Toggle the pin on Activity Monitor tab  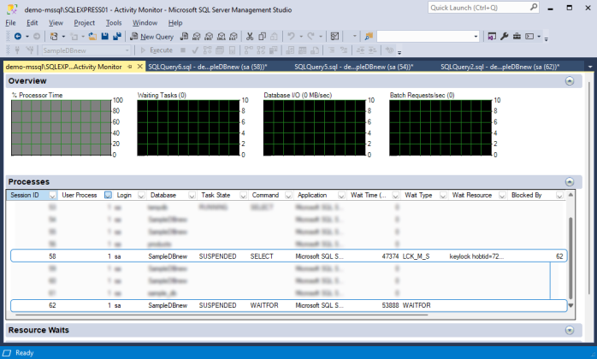click(129, 66)
